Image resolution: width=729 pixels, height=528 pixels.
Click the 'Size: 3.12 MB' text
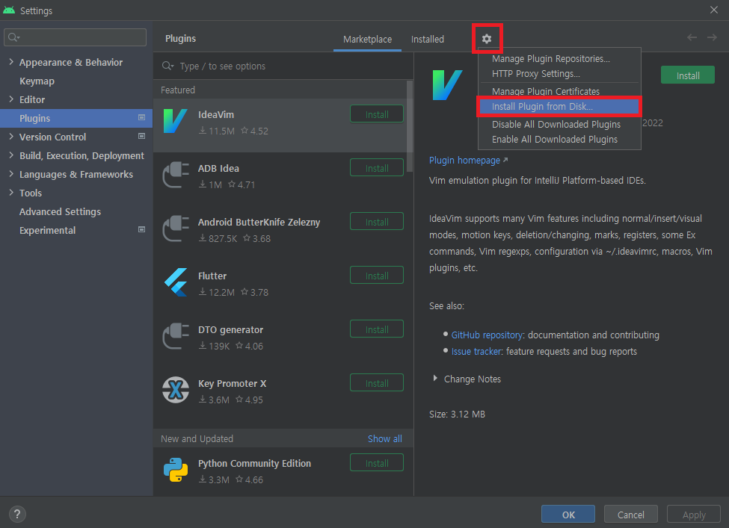coord(457,414)
